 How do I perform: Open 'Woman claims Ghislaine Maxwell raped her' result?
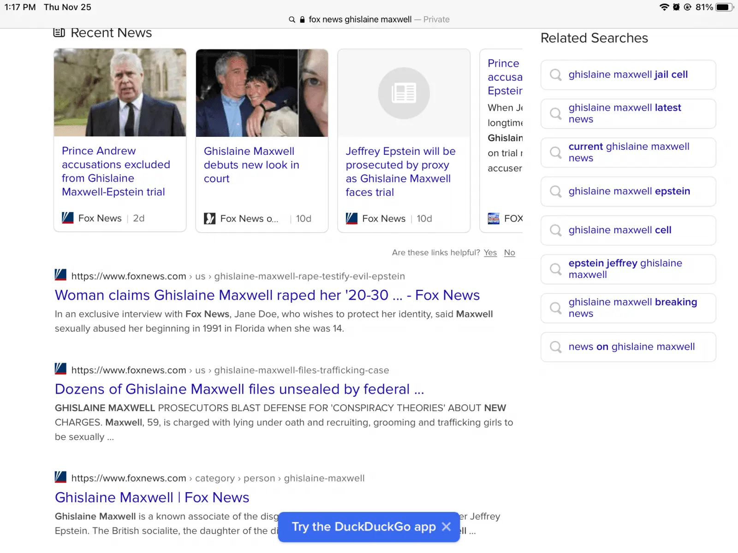[x=267, y=295]
